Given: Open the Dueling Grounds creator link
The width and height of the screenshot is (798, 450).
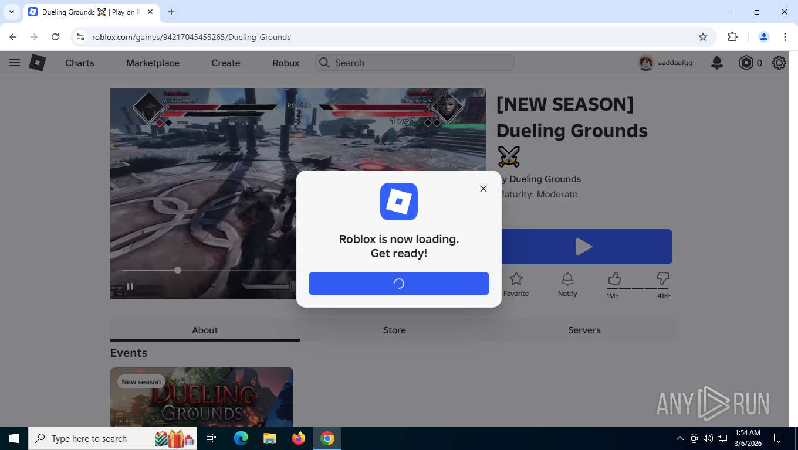Looking at the screenshot, I should 545,179.
